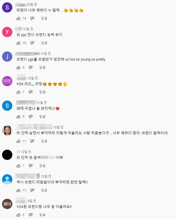The image size is (176, 219).
Task: Like the comment with 14 likes
Action: (x=18, y=18)
